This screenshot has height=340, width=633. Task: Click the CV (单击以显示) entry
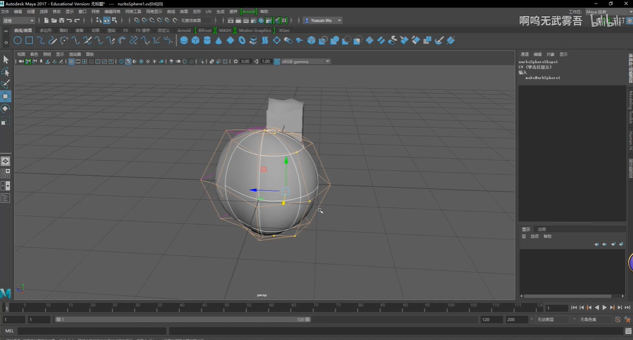coord(535,67)
